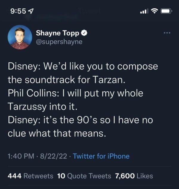View the 10 Quote Tweets

[84, 176]
